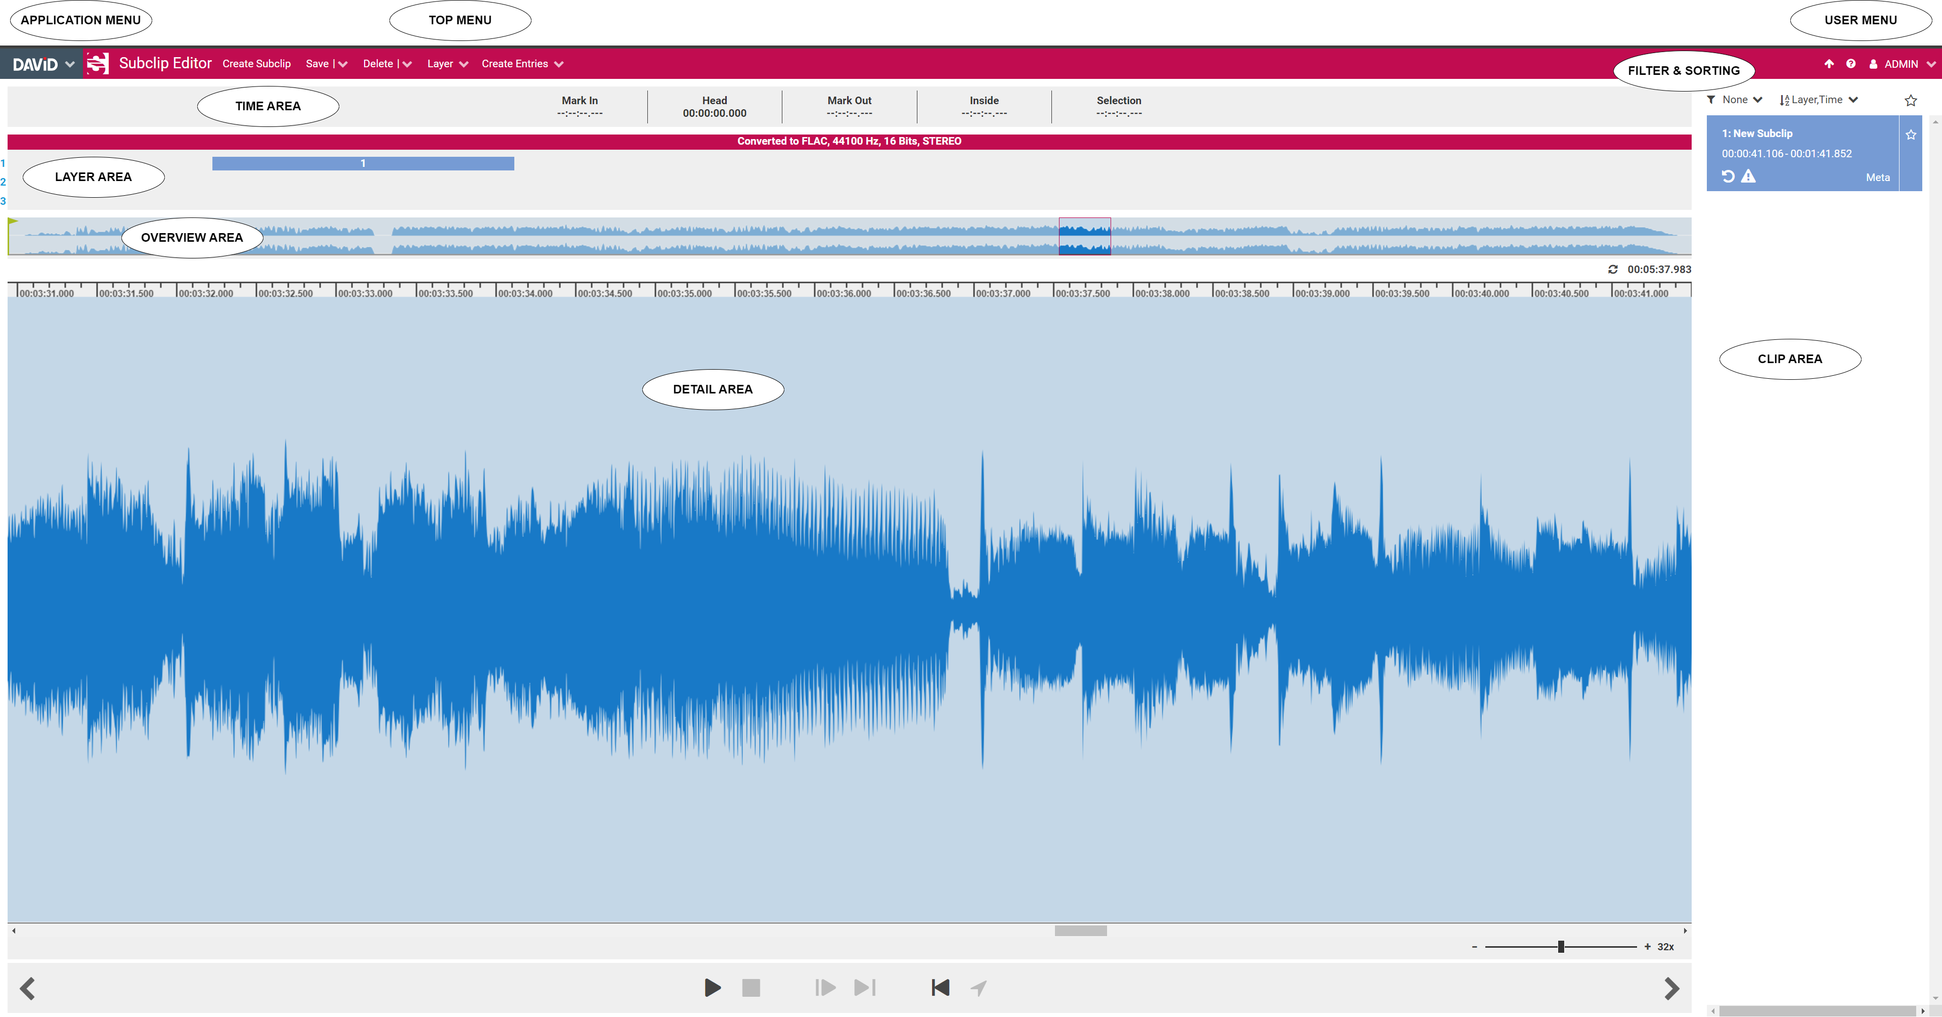Expand the Layer,Time sorting dropdown
Image resolution: width=1942 pixels, height=1017 pixels.
1819,100
